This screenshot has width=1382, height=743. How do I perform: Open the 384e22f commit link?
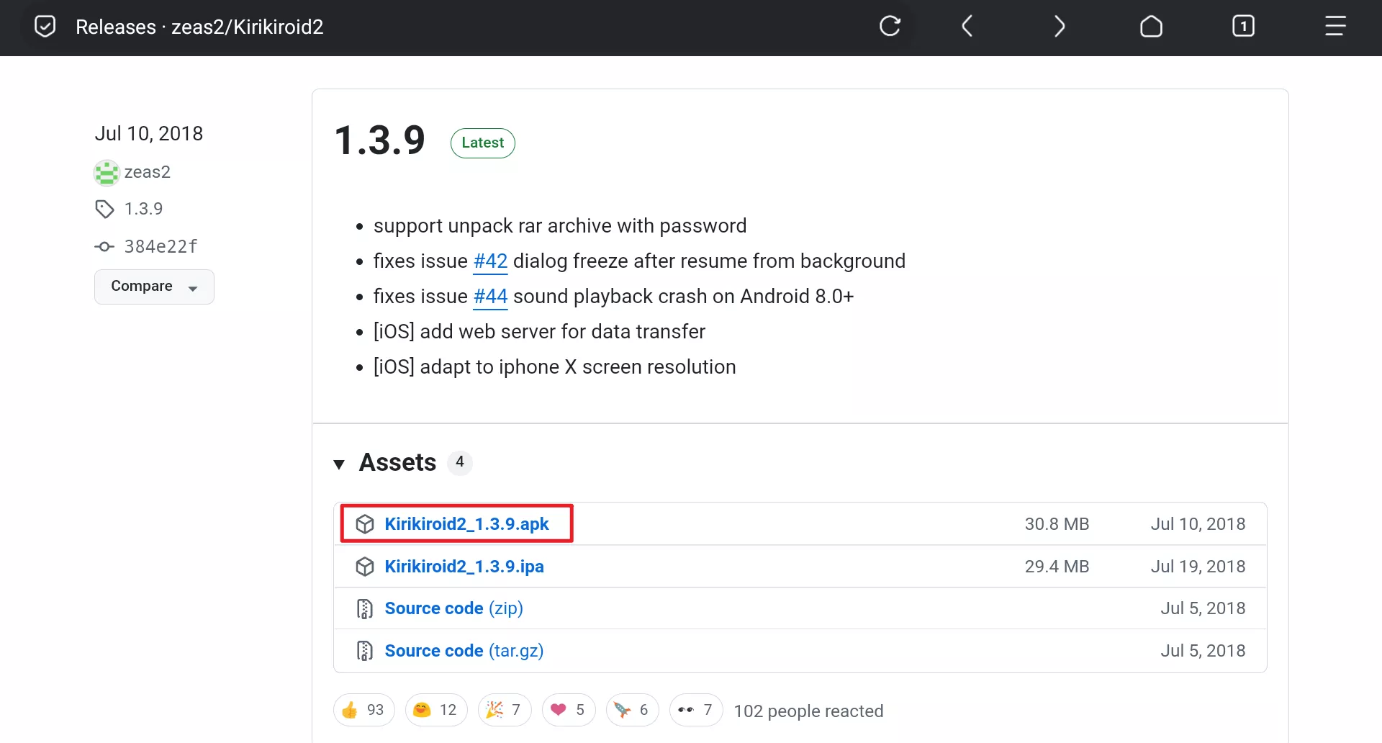pyautogui.click(x=161, y=247)
